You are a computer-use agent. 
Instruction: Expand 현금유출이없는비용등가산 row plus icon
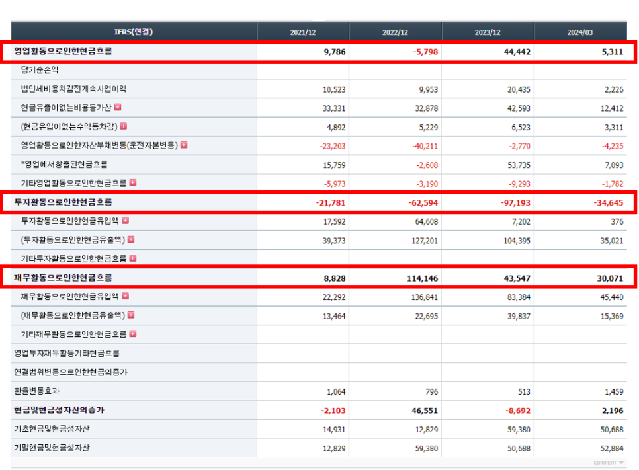(118, 107)
